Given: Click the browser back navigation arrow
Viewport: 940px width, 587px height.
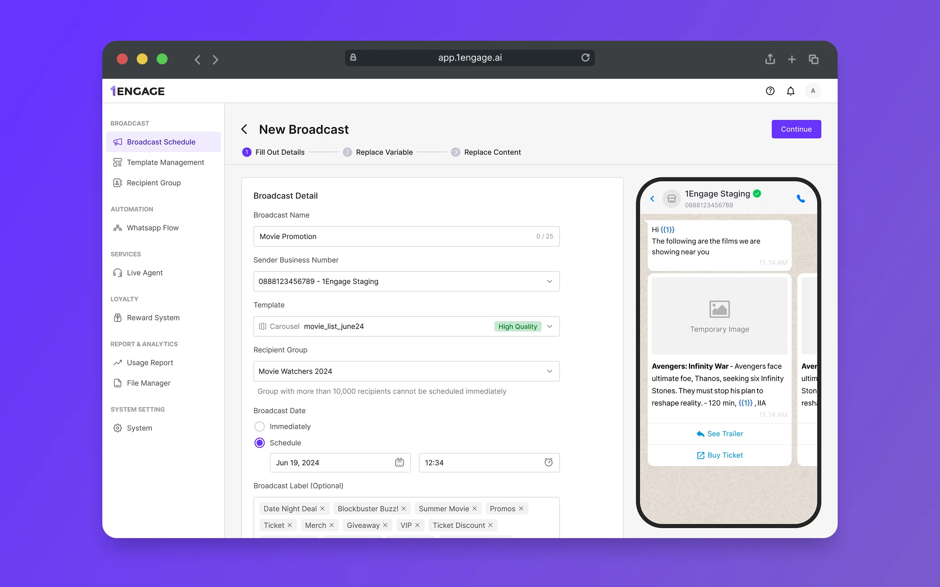Looking at the screenshot, I should pos(197,60).
